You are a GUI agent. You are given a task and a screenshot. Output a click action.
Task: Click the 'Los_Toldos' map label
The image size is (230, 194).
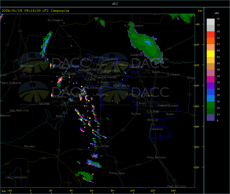point(102,146)
